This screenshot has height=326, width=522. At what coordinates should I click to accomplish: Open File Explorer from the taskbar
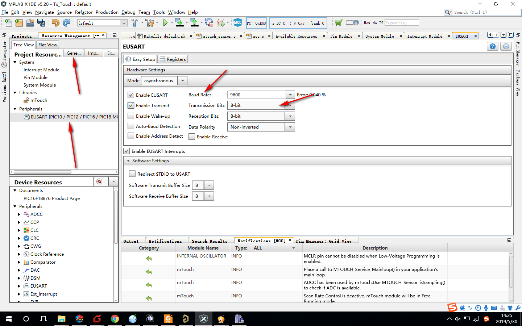pyautogui.click(x=62, y=319)
